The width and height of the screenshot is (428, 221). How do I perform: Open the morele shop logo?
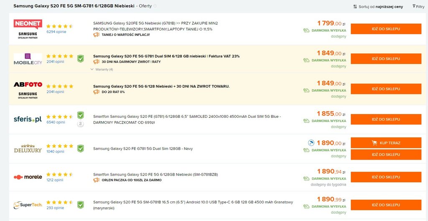(x=28, y=177)
